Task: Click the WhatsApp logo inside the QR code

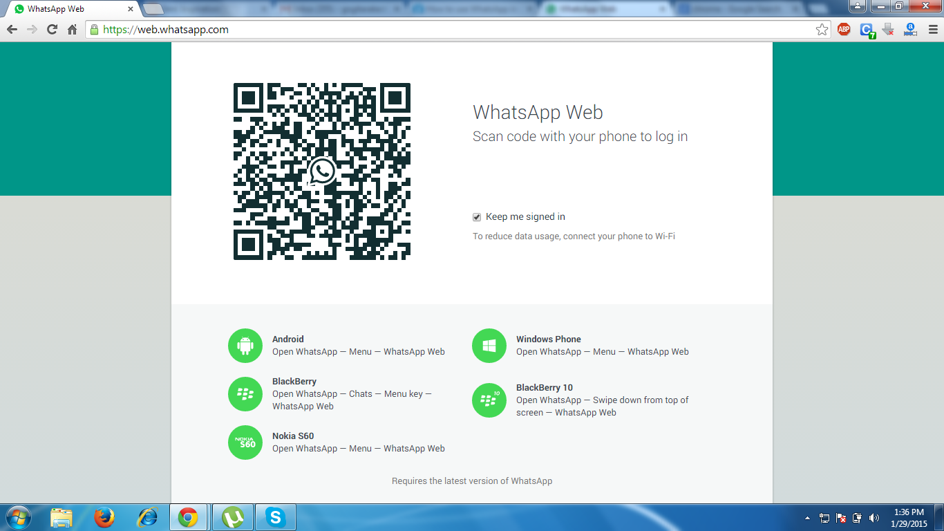Action: click(x=322, y=172)
